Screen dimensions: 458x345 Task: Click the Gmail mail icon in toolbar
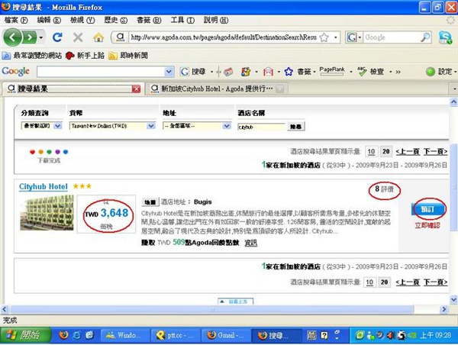click(x=268, y=72)
